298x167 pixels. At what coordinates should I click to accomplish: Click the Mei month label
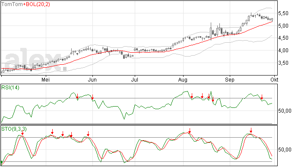46,79
